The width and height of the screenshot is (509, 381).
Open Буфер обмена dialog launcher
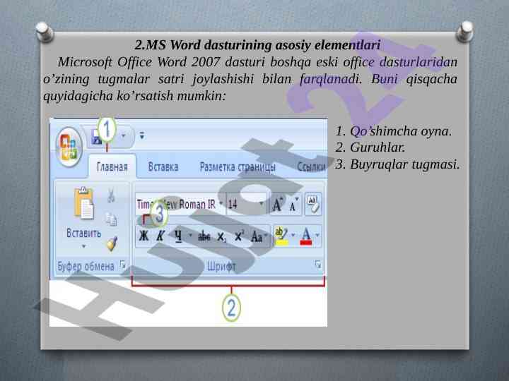click(122, 265)
